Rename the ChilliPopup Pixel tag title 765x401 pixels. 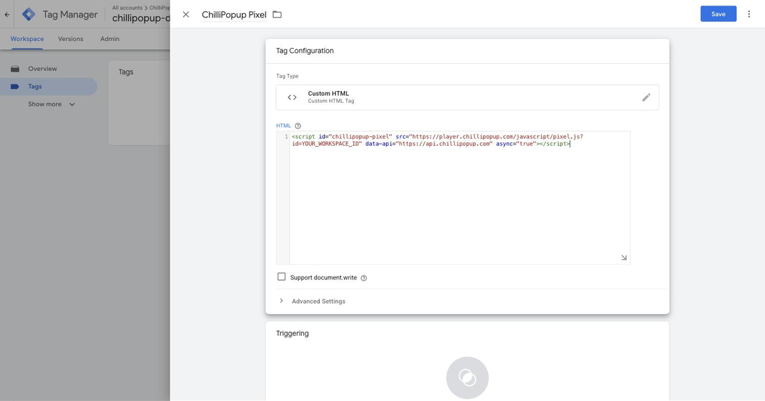(x=234, y=15)
